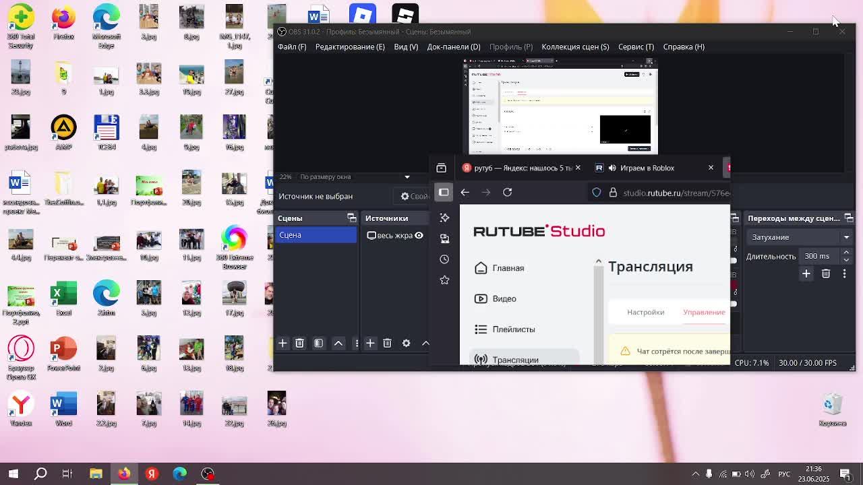Open the Док-панели (D) menu
Viewport: 863px width, 485px height.
[454, 47]
